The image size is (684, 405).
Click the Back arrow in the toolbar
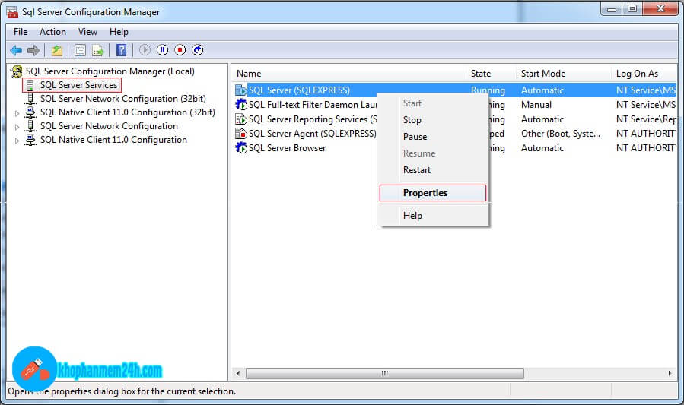click(16, 50)
